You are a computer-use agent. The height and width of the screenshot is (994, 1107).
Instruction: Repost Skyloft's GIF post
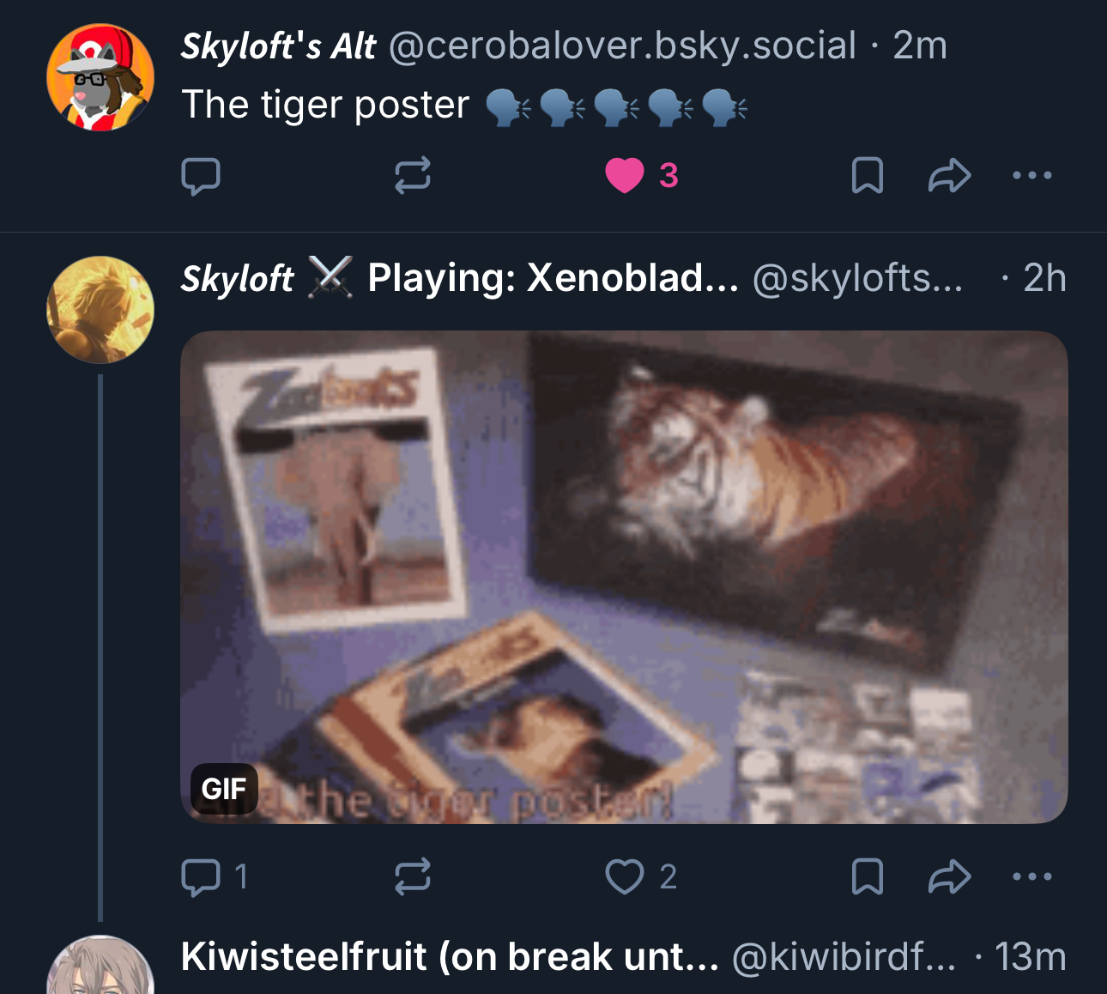point(412,877)
